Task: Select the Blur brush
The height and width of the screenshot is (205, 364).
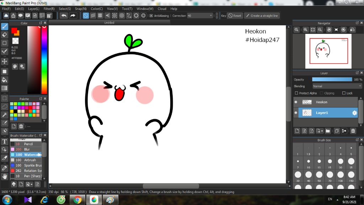Action: [x=26, y=149]
